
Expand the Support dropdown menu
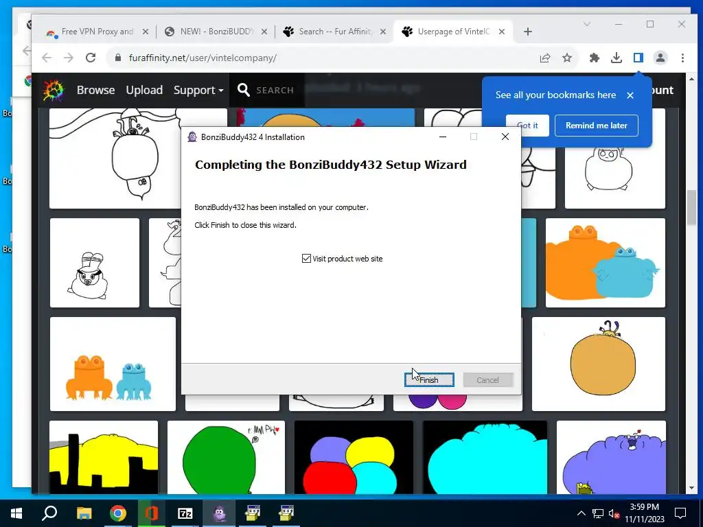198,90
